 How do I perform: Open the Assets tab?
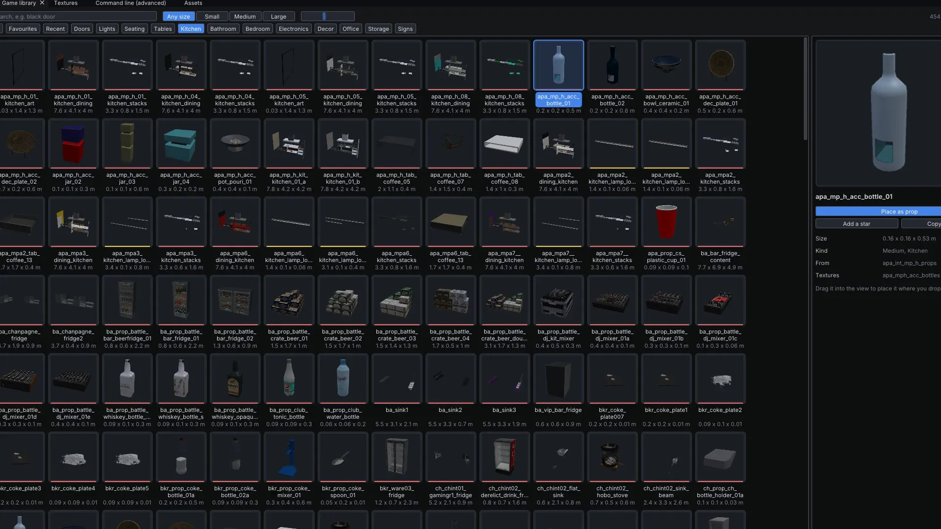coord(193,3)
